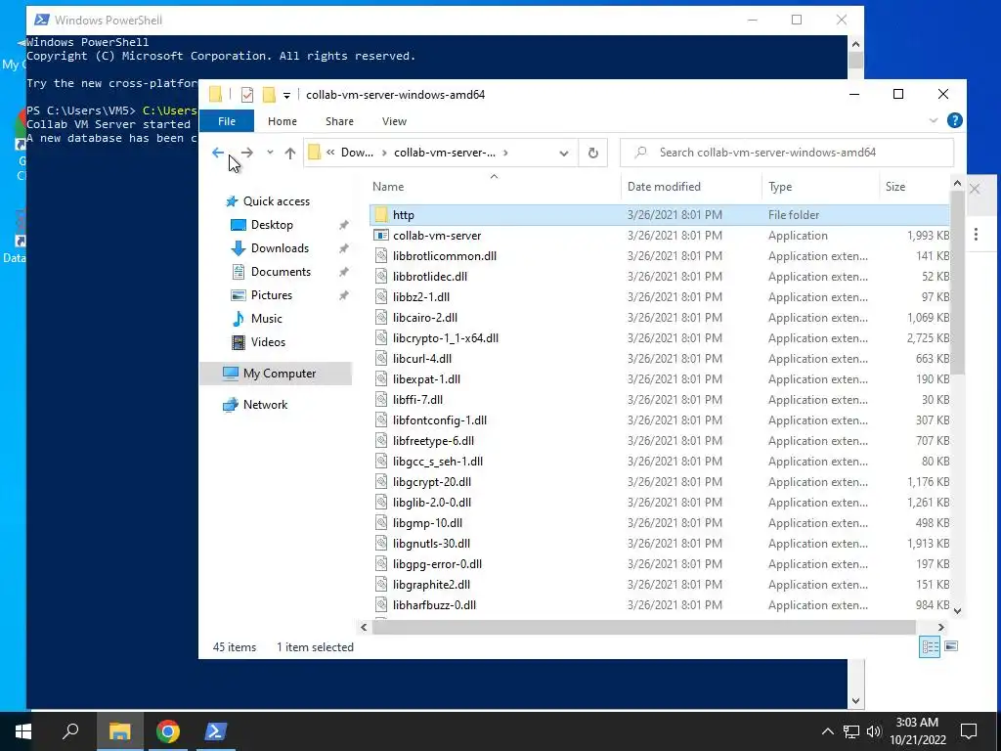This screenshot has width=1001, height=751.
Task: Select My Computer in navigation pane
Action: pos(276,374)
